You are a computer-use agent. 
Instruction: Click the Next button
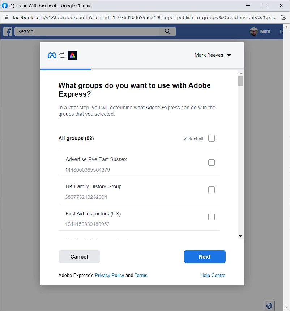click(x=205, y=256)
